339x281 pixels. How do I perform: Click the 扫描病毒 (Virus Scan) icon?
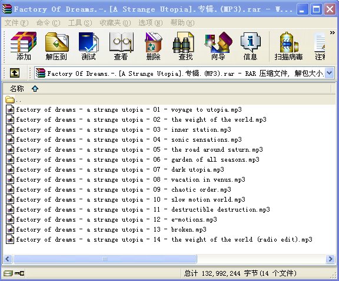pos(288,46)
